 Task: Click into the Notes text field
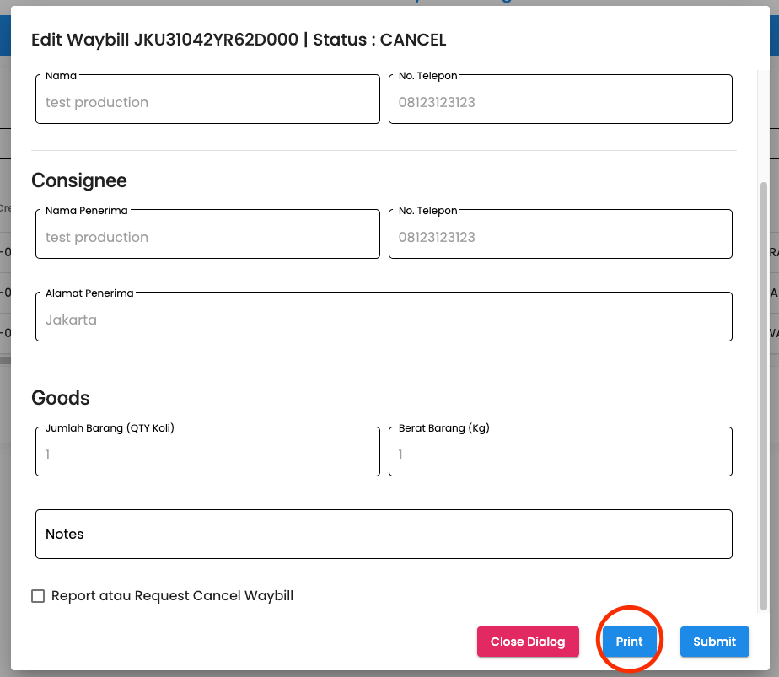point(384,534)
